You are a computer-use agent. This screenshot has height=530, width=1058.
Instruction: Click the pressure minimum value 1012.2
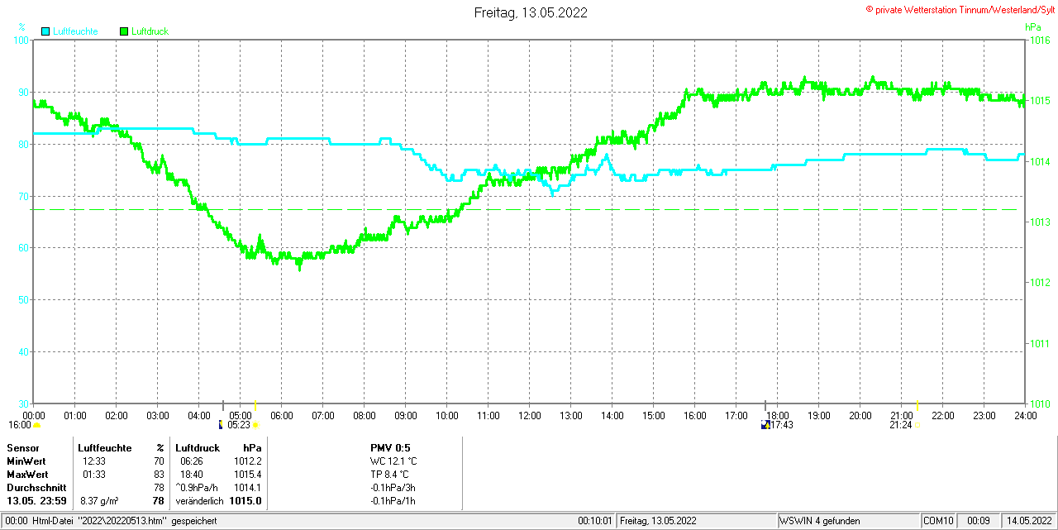(x=248, y=461)
